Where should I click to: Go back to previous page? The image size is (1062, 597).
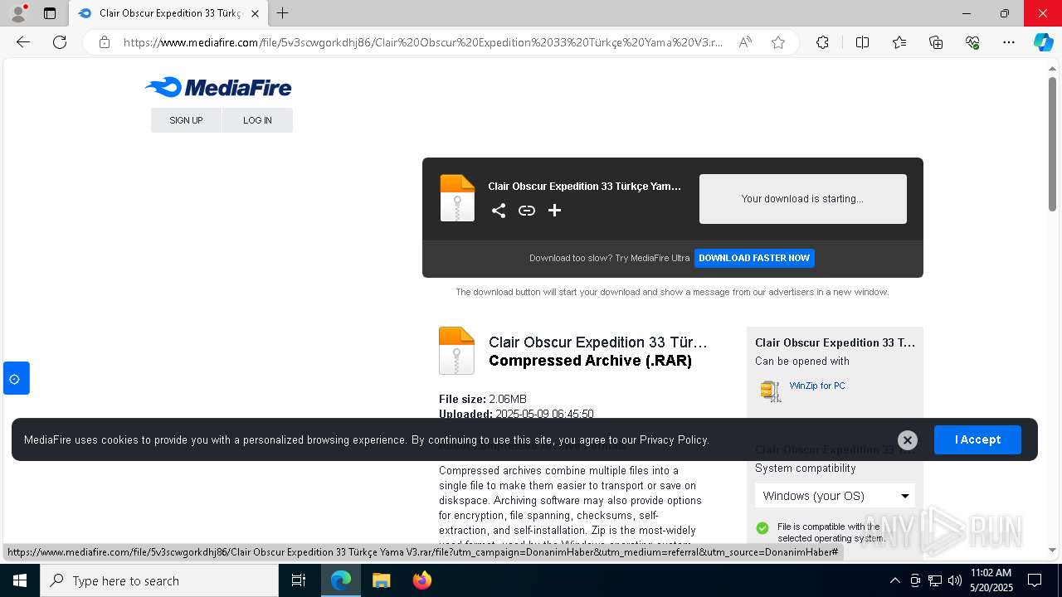tap(23, 42)
